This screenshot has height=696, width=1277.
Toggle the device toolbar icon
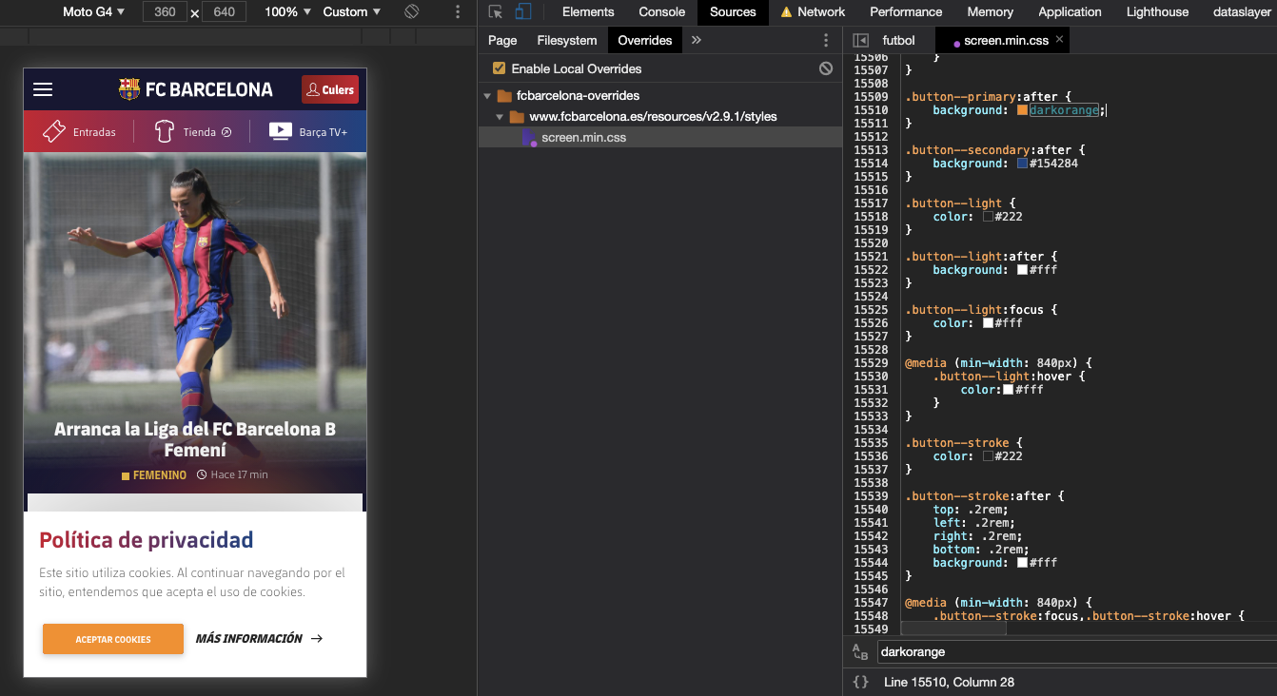click(523, 11)
